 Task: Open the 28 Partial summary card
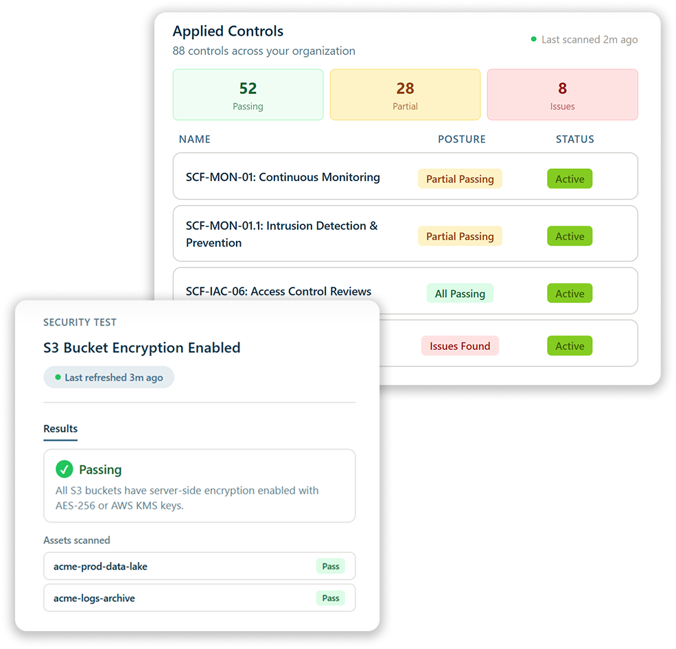[x=405, y=95]
